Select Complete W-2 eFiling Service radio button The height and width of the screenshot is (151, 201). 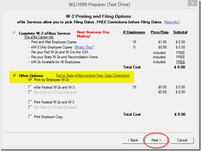14,33
